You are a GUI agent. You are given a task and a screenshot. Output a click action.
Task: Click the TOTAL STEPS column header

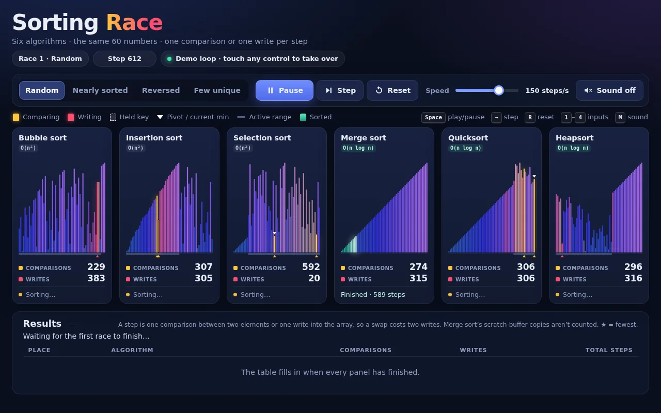[x=609, y=350]
